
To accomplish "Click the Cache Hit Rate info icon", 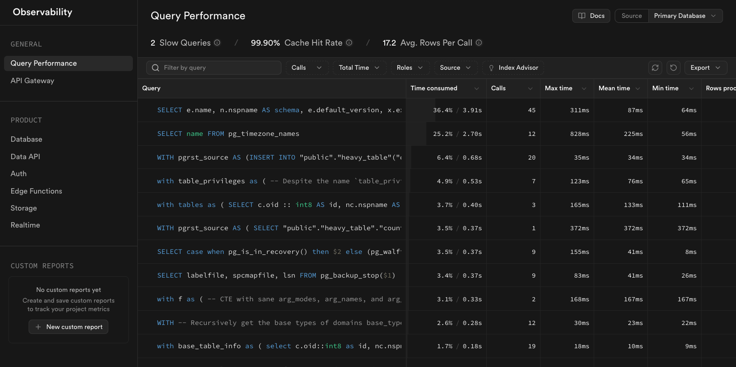I will click(349, 43).
